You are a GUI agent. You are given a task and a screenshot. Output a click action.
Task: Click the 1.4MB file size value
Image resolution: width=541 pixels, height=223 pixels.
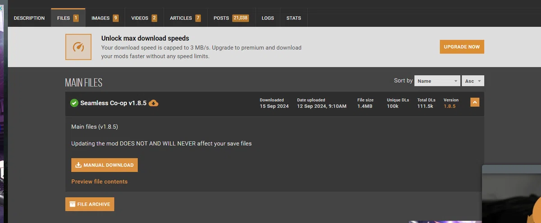point(365,106)
